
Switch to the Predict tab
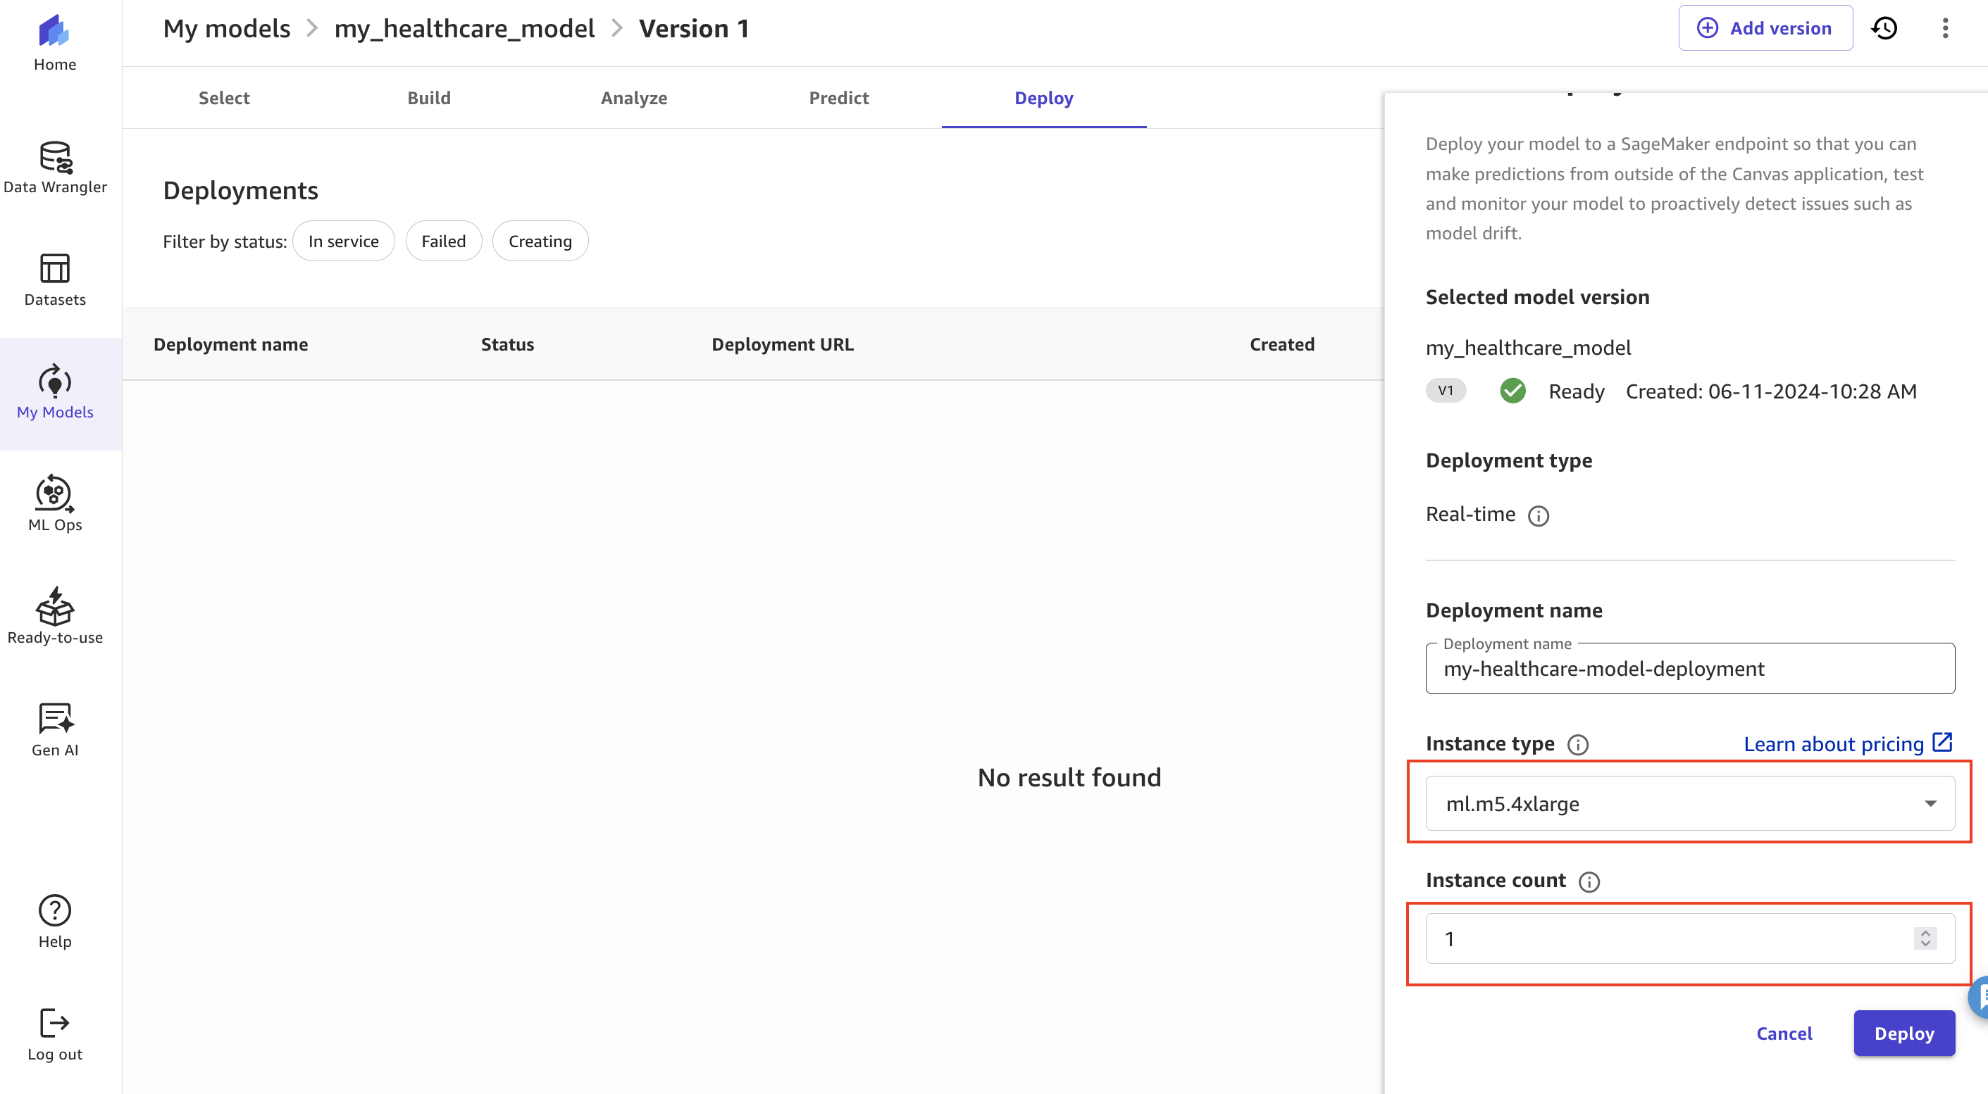tap(839, 98)
